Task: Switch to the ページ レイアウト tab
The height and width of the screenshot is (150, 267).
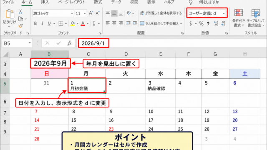Action: pyautogui.click(x=71, y=2)
